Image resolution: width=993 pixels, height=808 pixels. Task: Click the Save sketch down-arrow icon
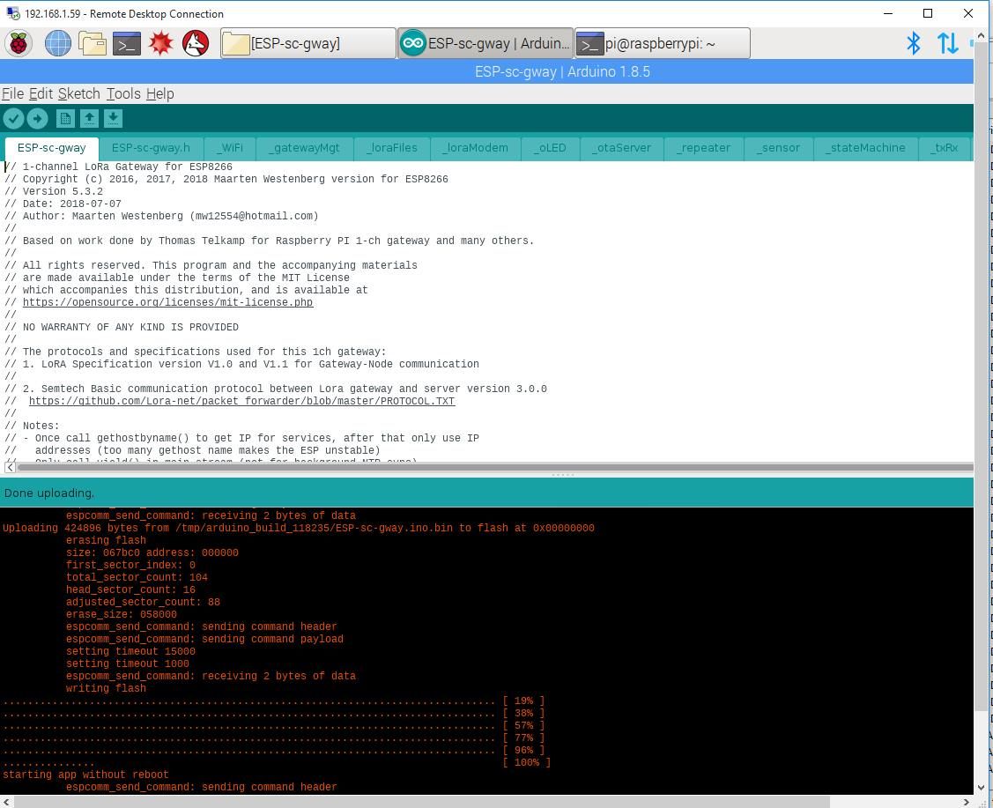coord(113,118)
